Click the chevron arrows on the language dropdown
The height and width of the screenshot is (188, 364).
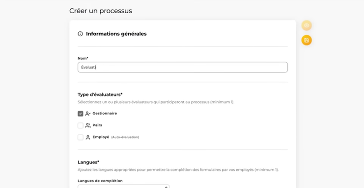pos(166,187)
